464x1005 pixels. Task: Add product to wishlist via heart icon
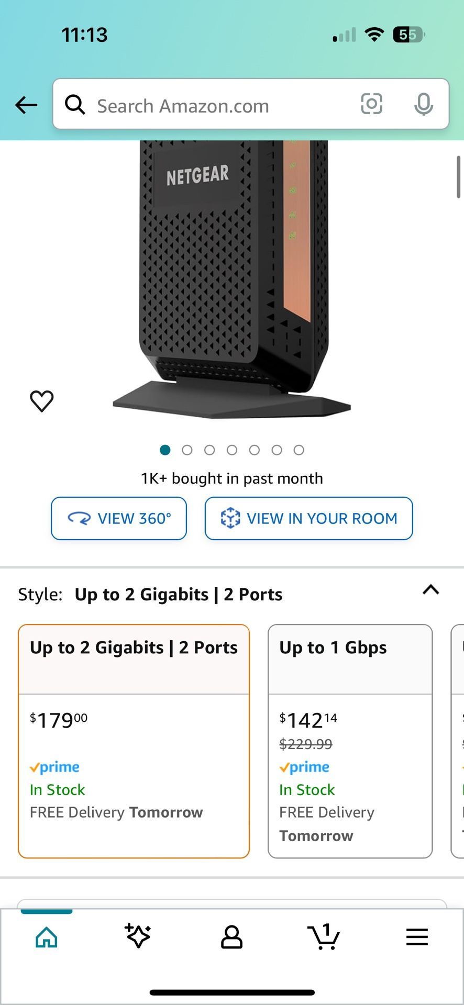point(41,400)
